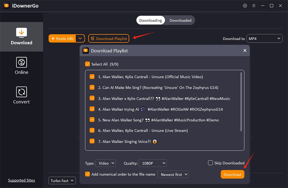Image resolution: width=288 pixels, height=188 pixels.
Task: Uncheck item 1 Unsure Official Music Video
Action: pos(92,77)
